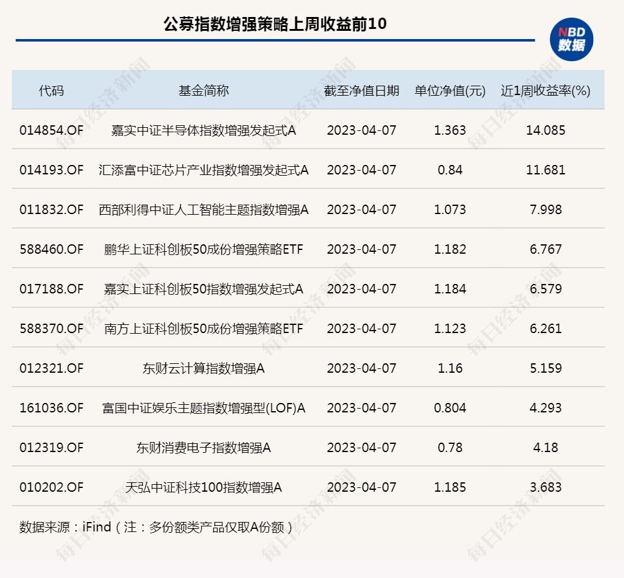Click the return value 6.767
The width and height of the screenshot is (624, 578).
545,249
